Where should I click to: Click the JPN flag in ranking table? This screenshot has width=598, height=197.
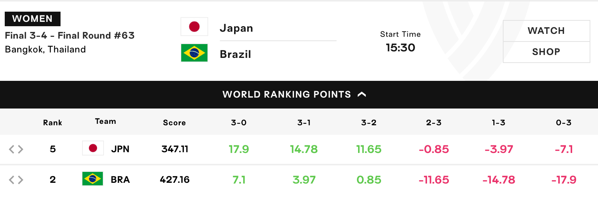point(93,148)
